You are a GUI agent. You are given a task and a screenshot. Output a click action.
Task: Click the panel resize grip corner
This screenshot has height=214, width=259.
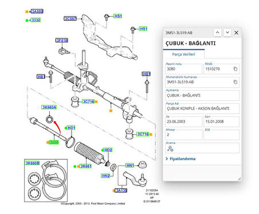pos(239,178)
